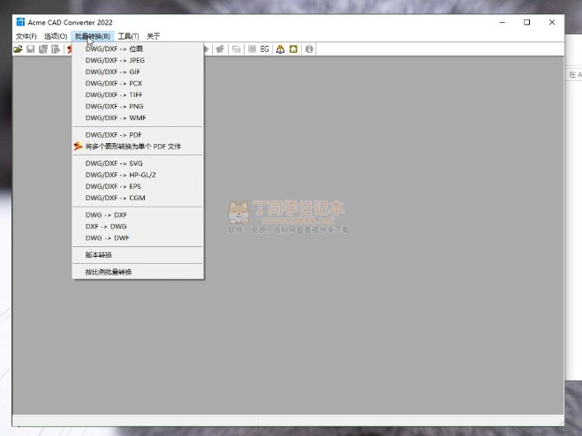Image resolution: width=582 pixels, height=436 pixels.
Task: Select DWG/DXF -> WMF
Action: click(x=138, y=117)
